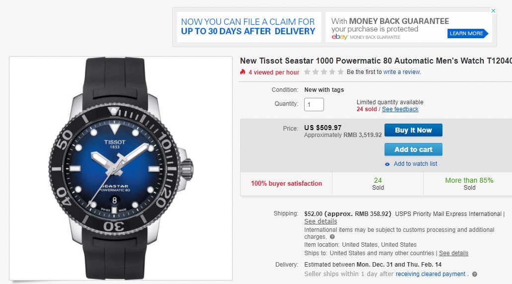Open See details under Shipping cost

tap(320, 221)
